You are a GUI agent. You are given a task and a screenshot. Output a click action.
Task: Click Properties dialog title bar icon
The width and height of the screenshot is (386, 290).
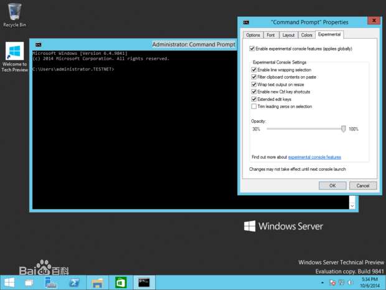246,22
